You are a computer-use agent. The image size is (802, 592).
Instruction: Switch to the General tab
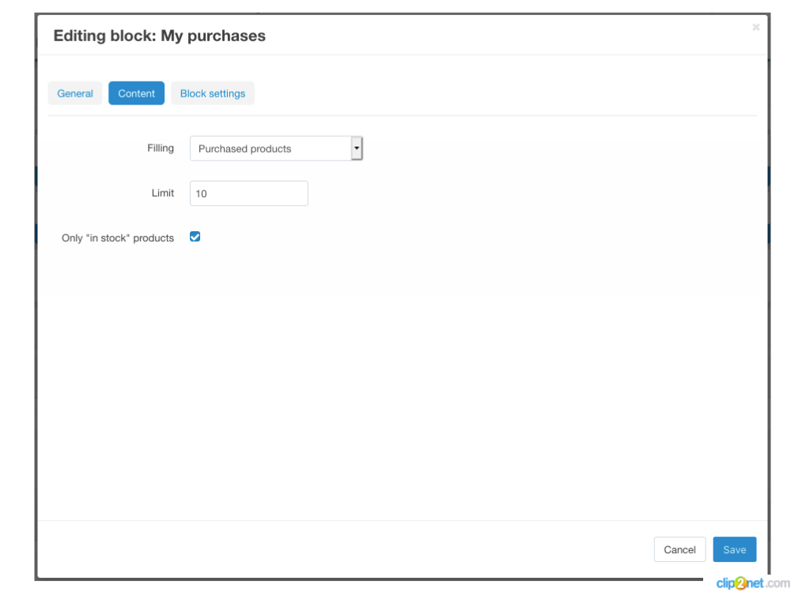tap(75, 93)
